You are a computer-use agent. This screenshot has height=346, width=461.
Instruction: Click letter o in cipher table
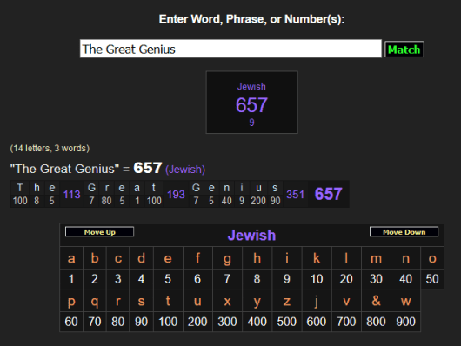(432, 258)
